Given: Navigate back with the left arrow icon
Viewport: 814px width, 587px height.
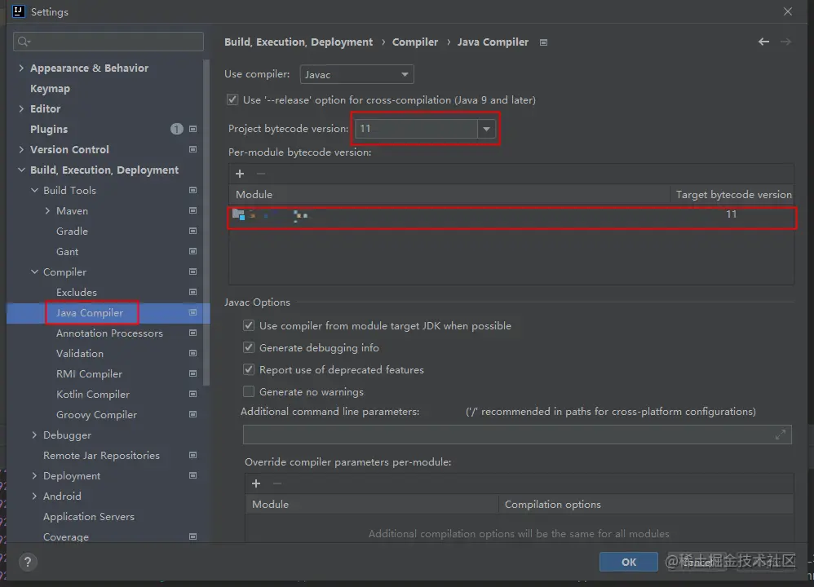Looking at the screenshot, I should pos(763,42).
